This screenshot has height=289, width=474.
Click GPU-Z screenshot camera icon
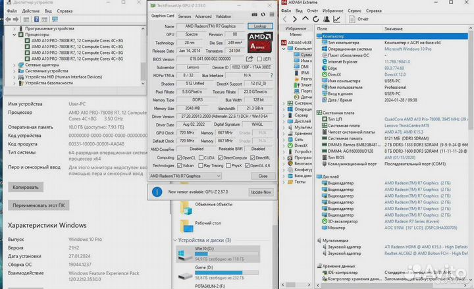tap(255, 15)
